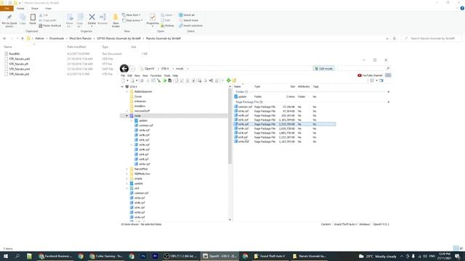The height and width of the screenshot is (261, 465).
Task: Collapse the GTA V root tree node
Action: pos(122,87)
